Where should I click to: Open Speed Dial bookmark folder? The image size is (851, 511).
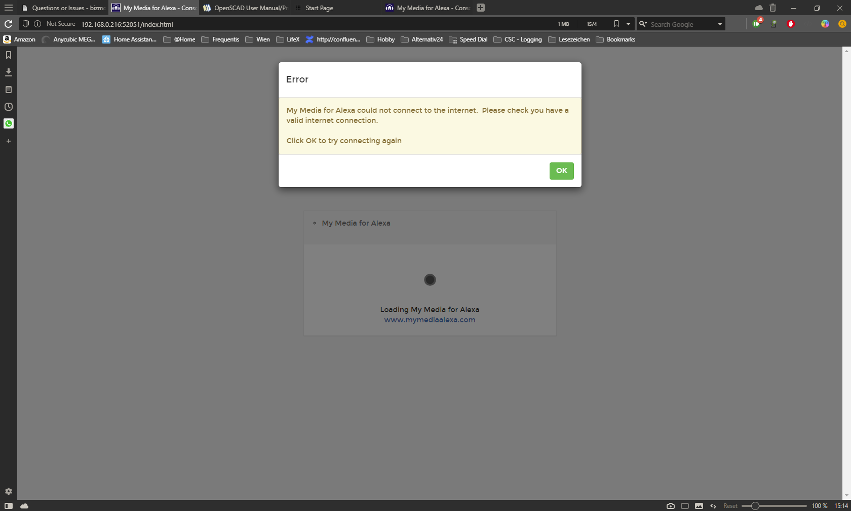(x=468, y=39)
